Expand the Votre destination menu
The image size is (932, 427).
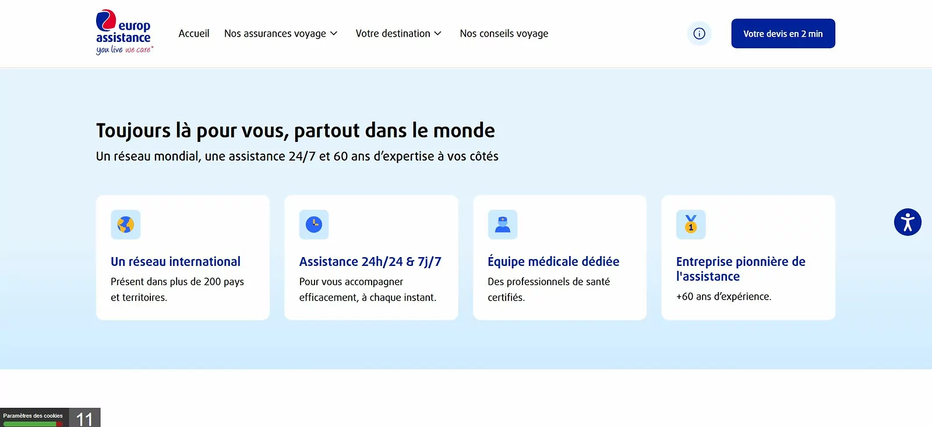pos(399,34)
